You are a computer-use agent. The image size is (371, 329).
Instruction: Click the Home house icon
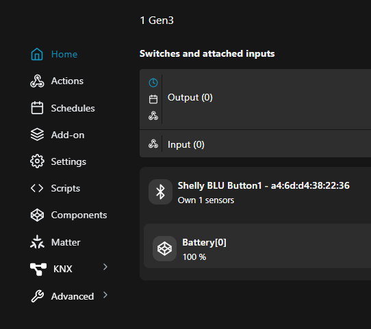[x=37, y=54]
